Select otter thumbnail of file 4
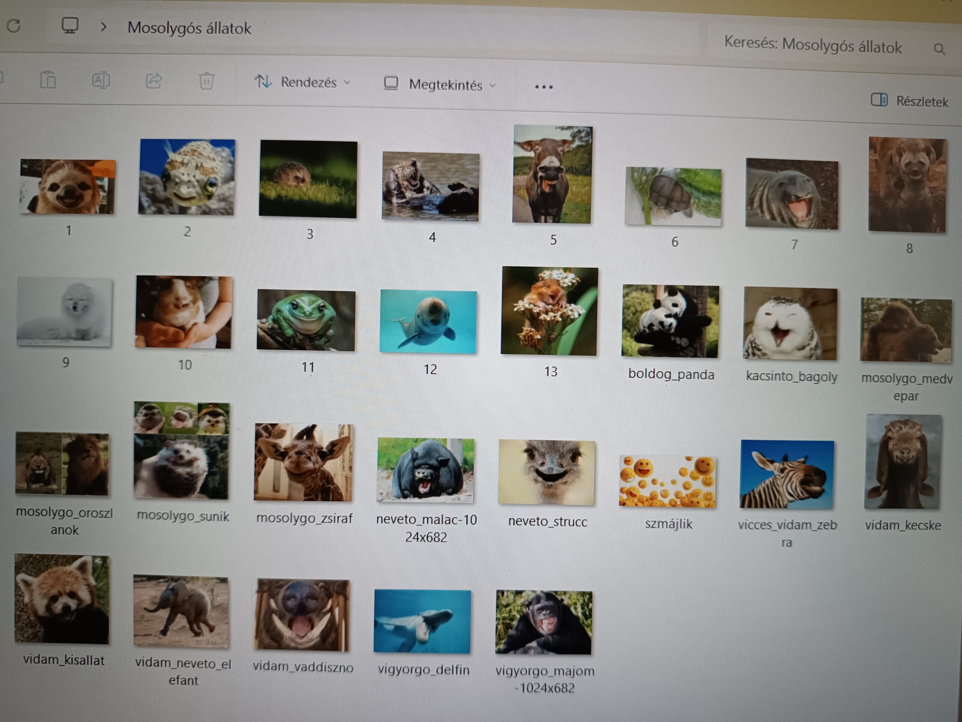This screenshot has width=962, height=722. click(431, 186)
